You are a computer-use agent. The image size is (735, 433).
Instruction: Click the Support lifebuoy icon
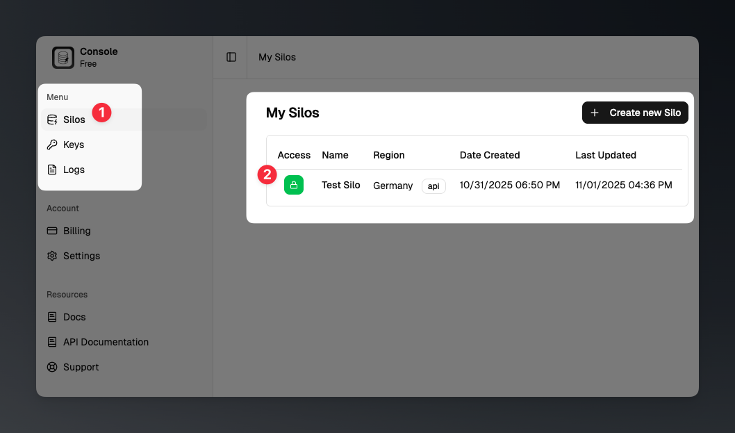click(52, 367)
